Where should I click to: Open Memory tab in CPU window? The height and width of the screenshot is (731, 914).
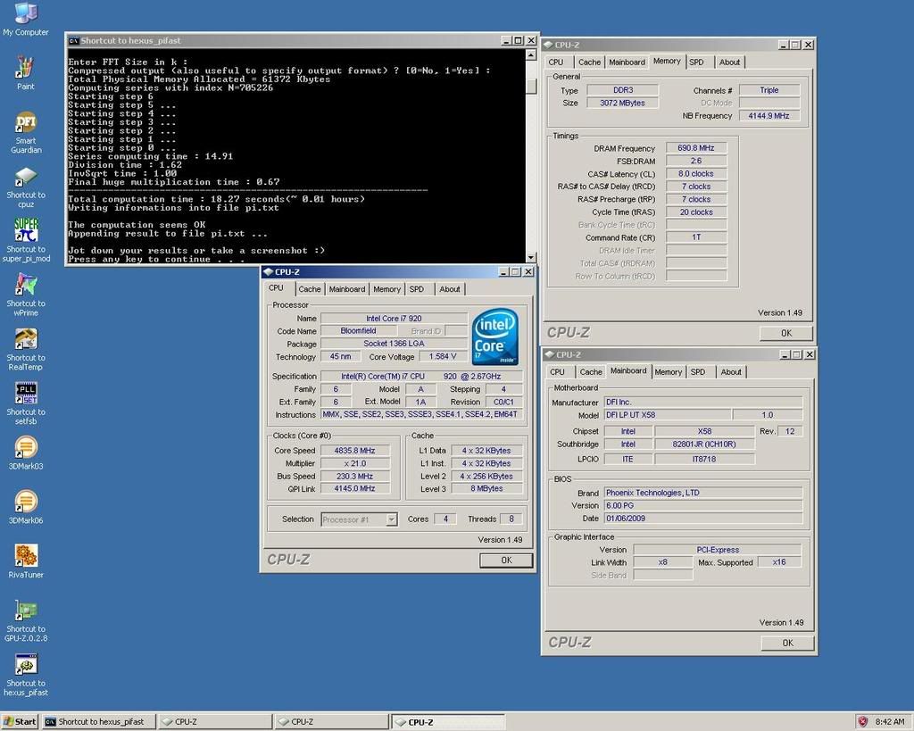(x=387, y=289)
